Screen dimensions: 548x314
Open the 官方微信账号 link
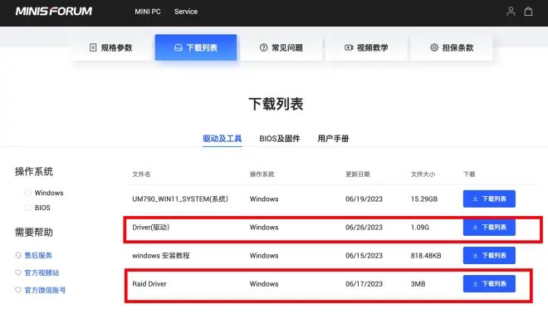(45, 290)
